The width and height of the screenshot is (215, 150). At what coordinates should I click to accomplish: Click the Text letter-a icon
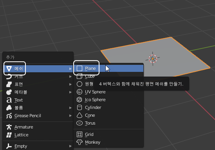click(9, 100)
